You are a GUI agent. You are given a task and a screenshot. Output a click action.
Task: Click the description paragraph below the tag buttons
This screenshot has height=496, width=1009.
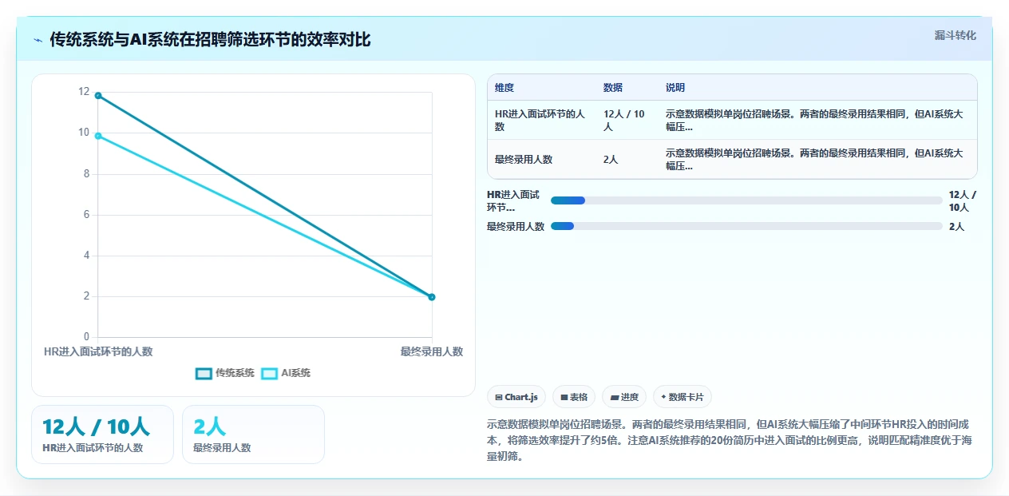point(731,440)
